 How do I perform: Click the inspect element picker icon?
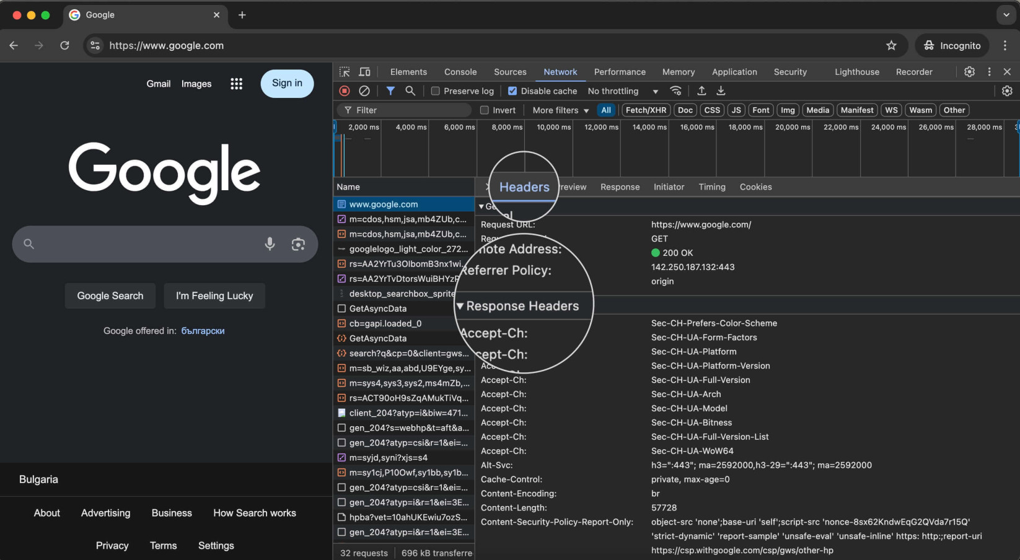pyautogui.click(x=345, y=72)
